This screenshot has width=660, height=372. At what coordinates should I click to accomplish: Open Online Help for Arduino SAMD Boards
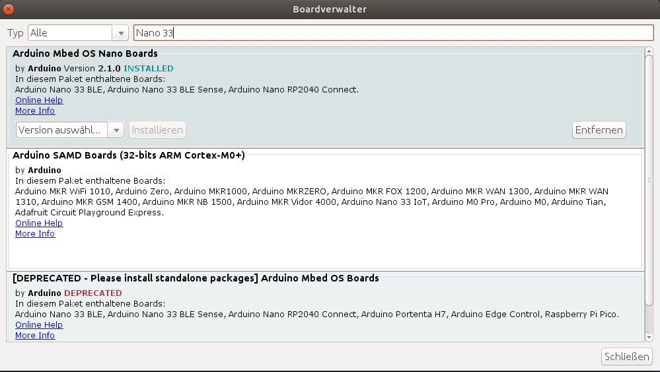[39, 223]
